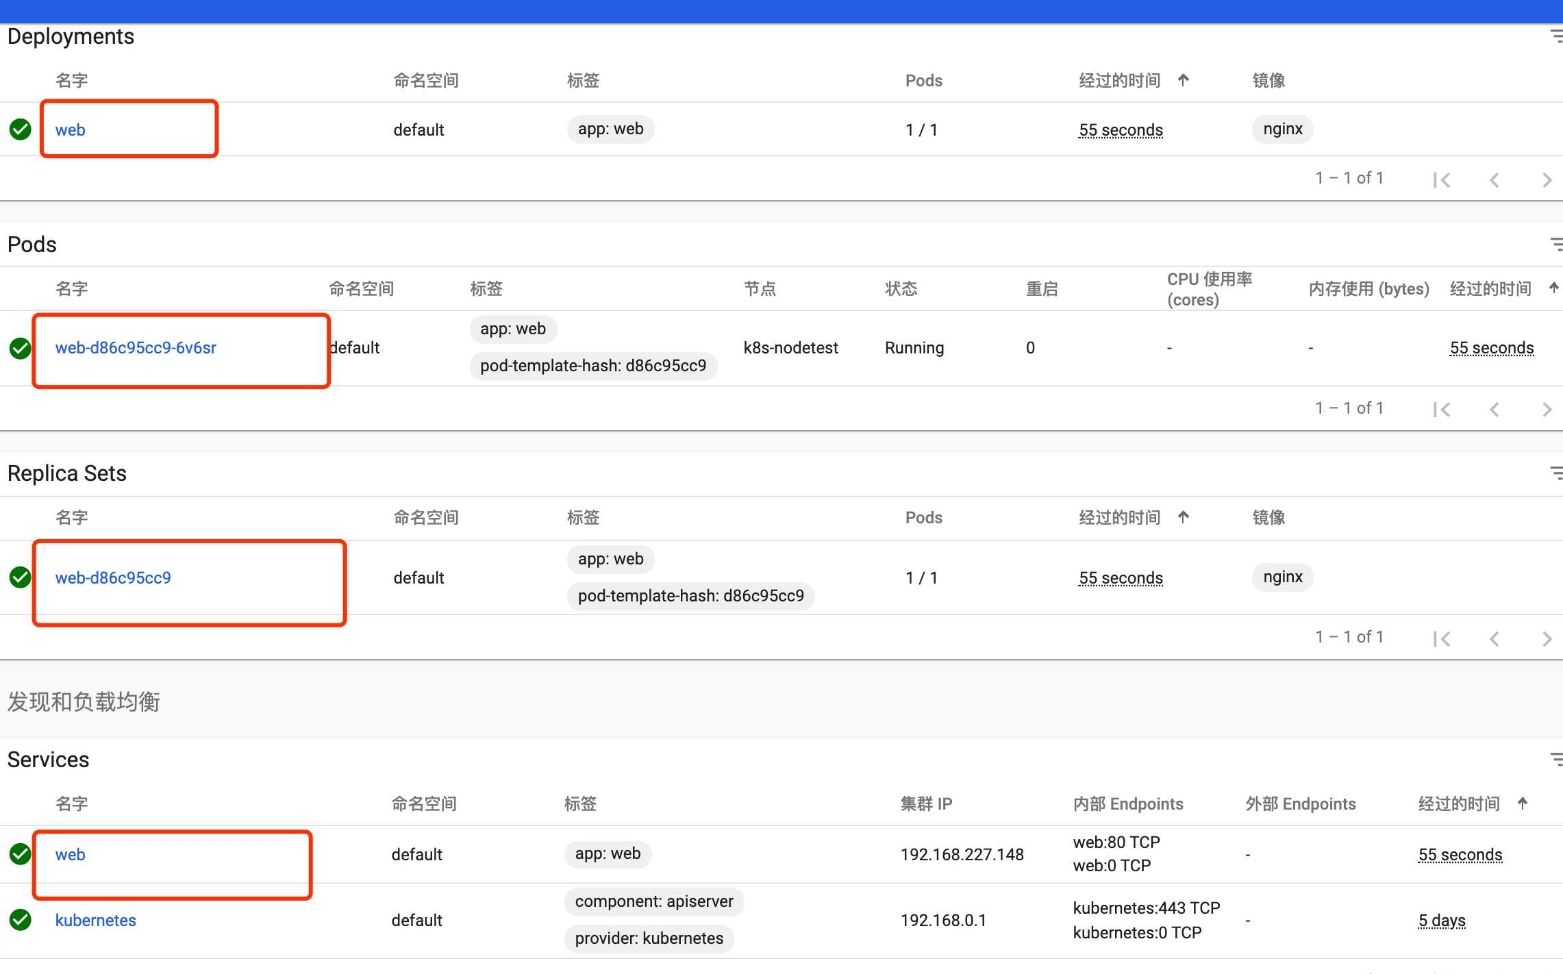Sort Pods by 状态 column header
1563x974 pixels.
tap(901, 289)
